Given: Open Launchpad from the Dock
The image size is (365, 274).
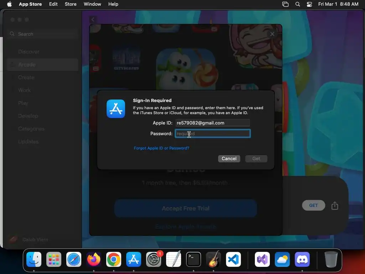Looking at the screenshot, I should point(54,259).
